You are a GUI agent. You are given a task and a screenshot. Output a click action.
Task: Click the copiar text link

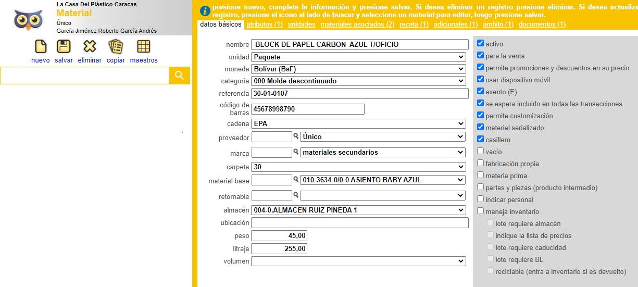point(116,60)
